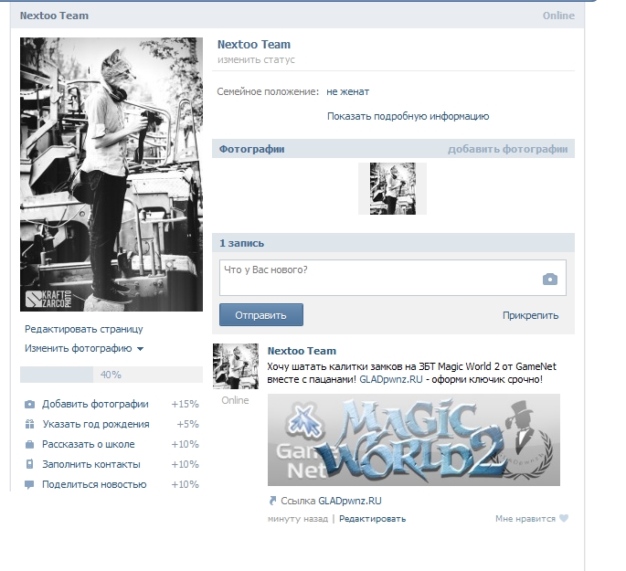Select Добавить фотографии +15% suggestion

[x=111, y=404]
